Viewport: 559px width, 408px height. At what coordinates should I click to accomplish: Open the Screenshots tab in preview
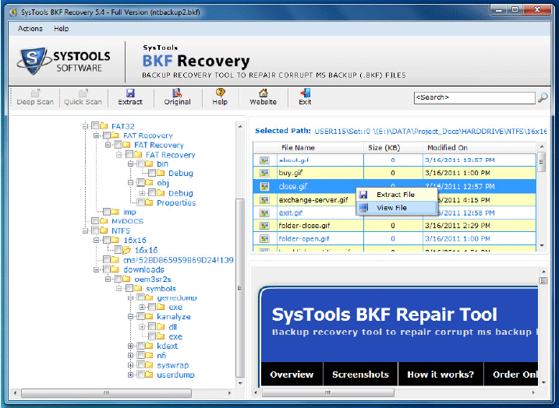tap(360, 375)
